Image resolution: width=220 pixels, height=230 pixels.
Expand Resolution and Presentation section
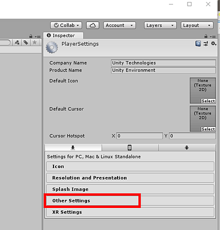click(130, 178)
